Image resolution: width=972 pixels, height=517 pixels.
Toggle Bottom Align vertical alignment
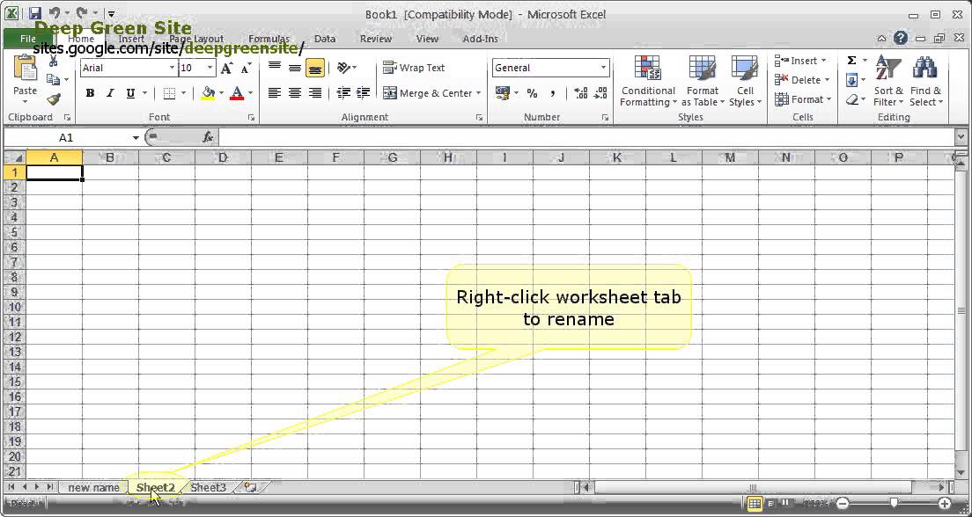[x=315, y=68]
